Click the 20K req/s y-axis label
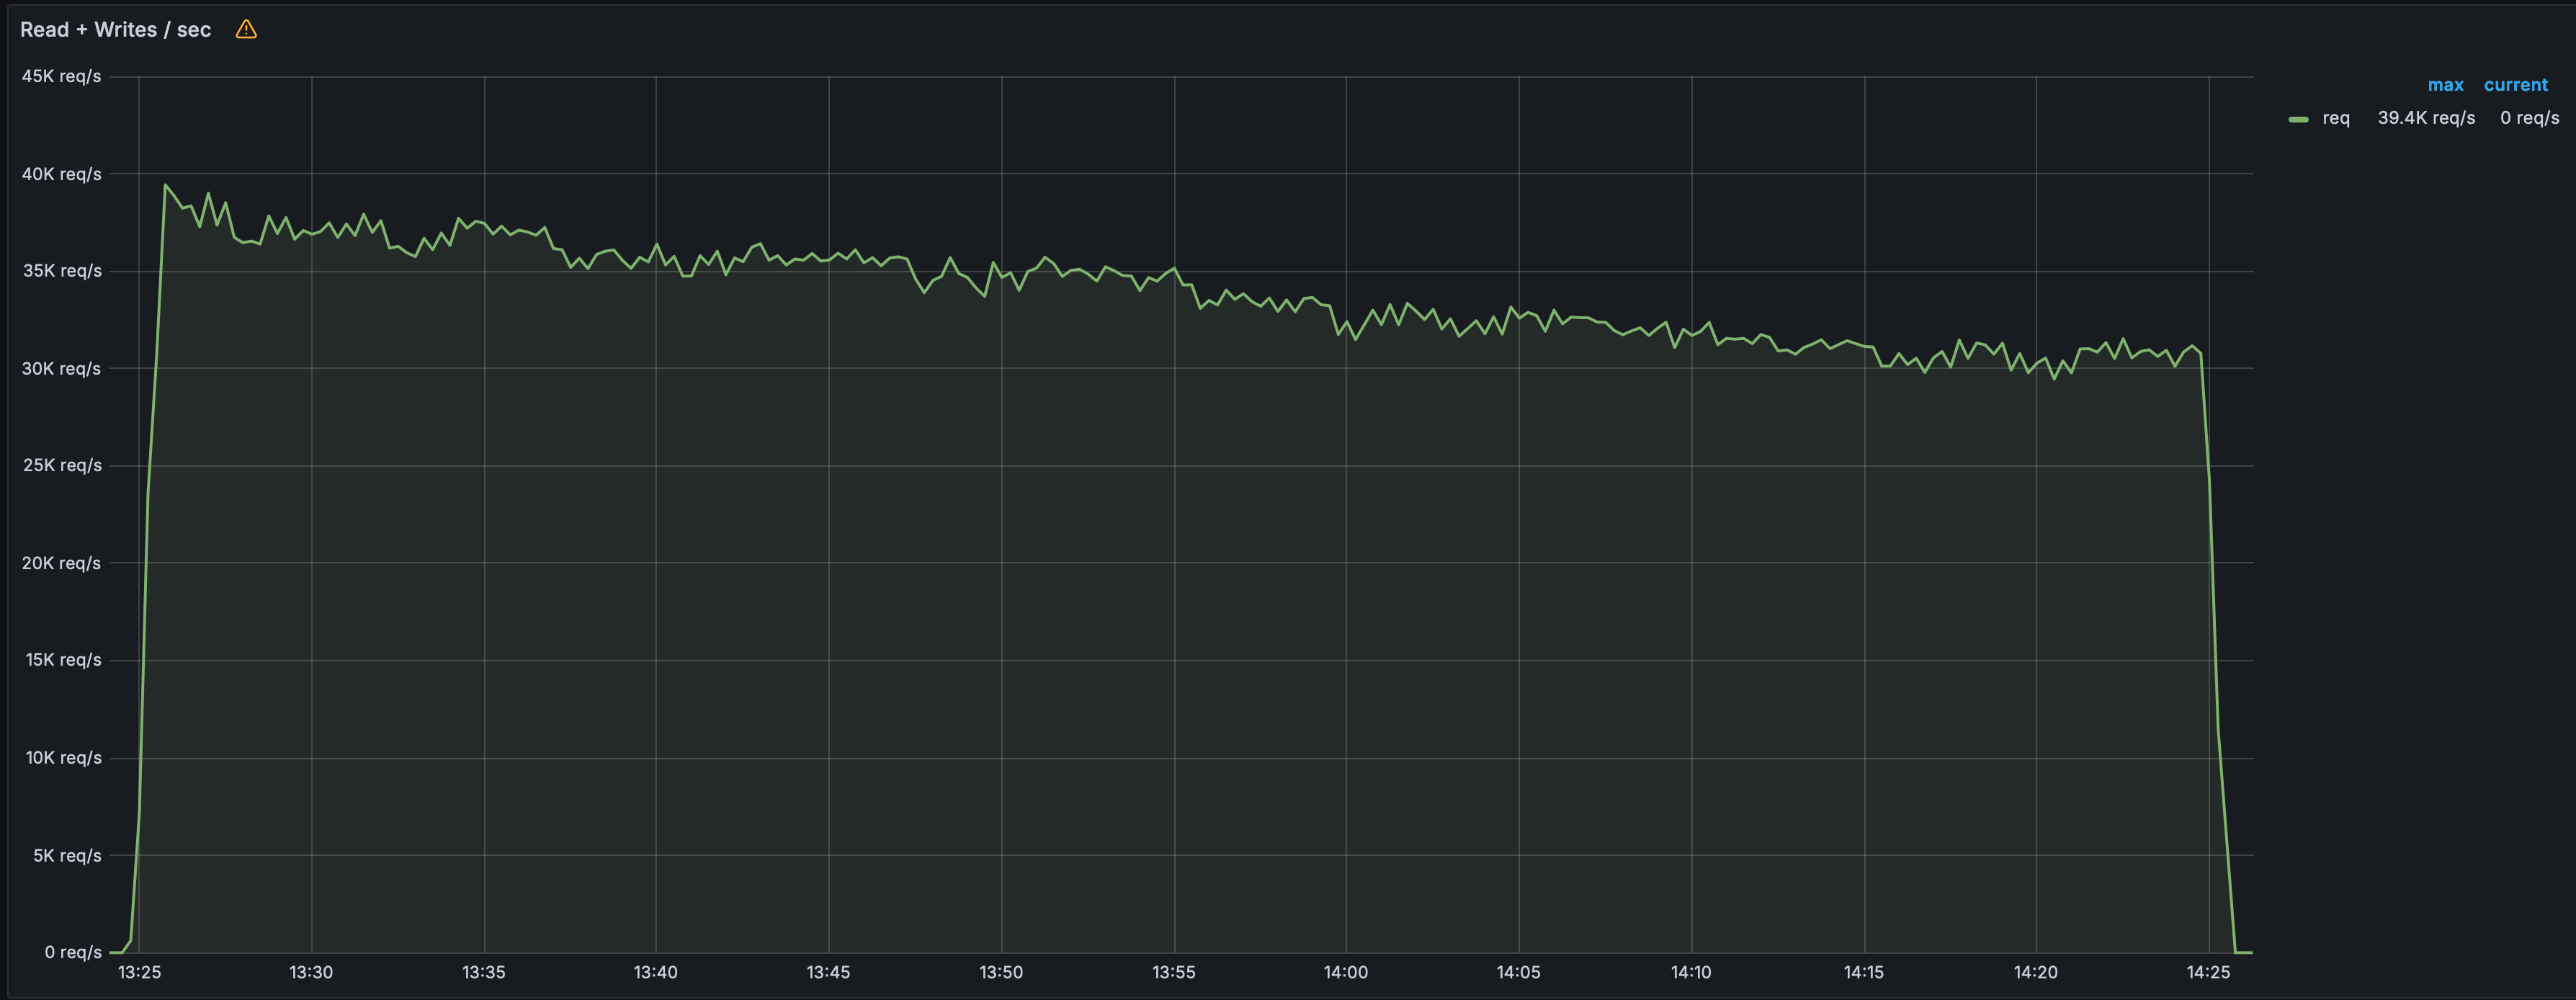The image size is (2576, 1000). click(61, 563)
